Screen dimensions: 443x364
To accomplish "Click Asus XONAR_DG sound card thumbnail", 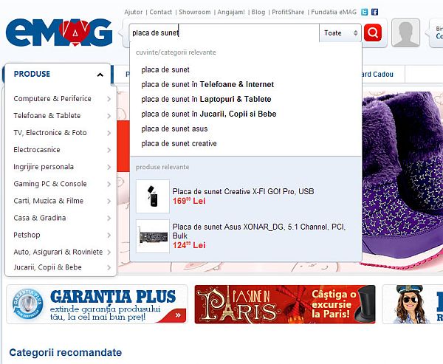I will click(x=153, y=236).
